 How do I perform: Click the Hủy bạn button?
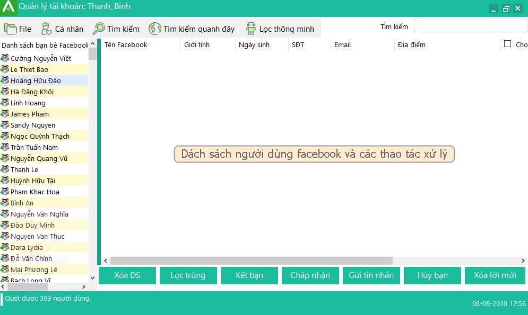432,275
